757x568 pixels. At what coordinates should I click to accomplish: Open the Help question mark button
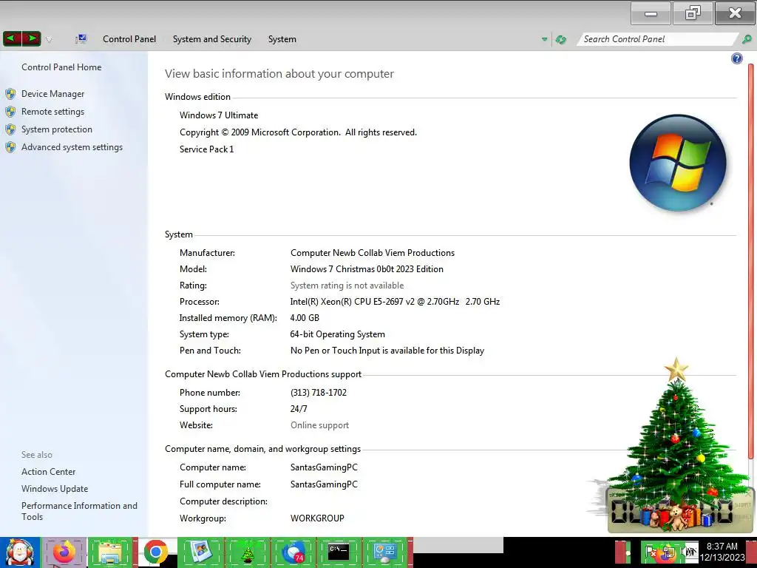pos(737,58)
